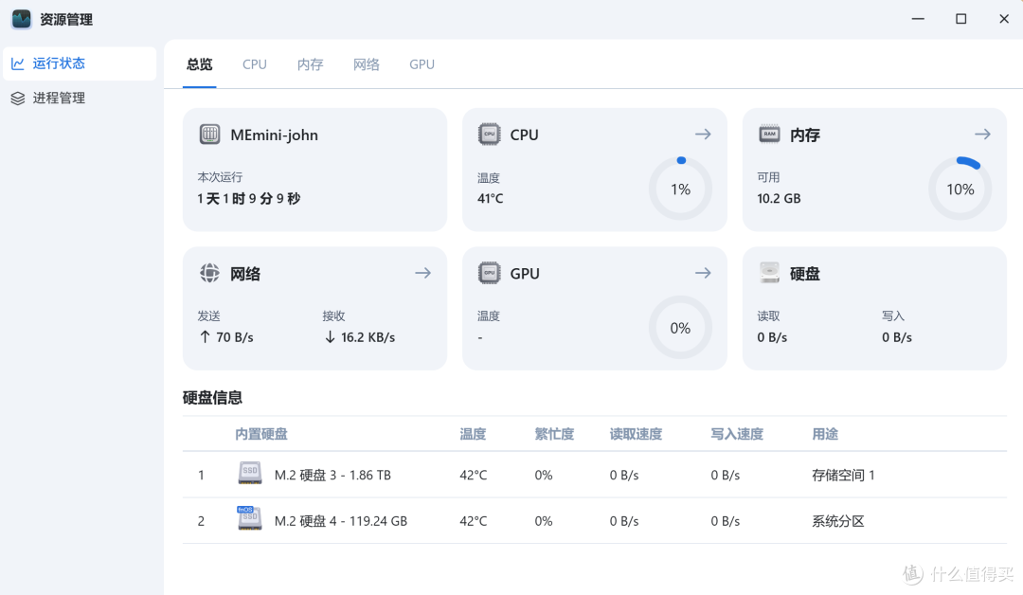Screen dimensions: 1023x595
Task: Open CPU details via the arrow
Action: tap(703, 135)
